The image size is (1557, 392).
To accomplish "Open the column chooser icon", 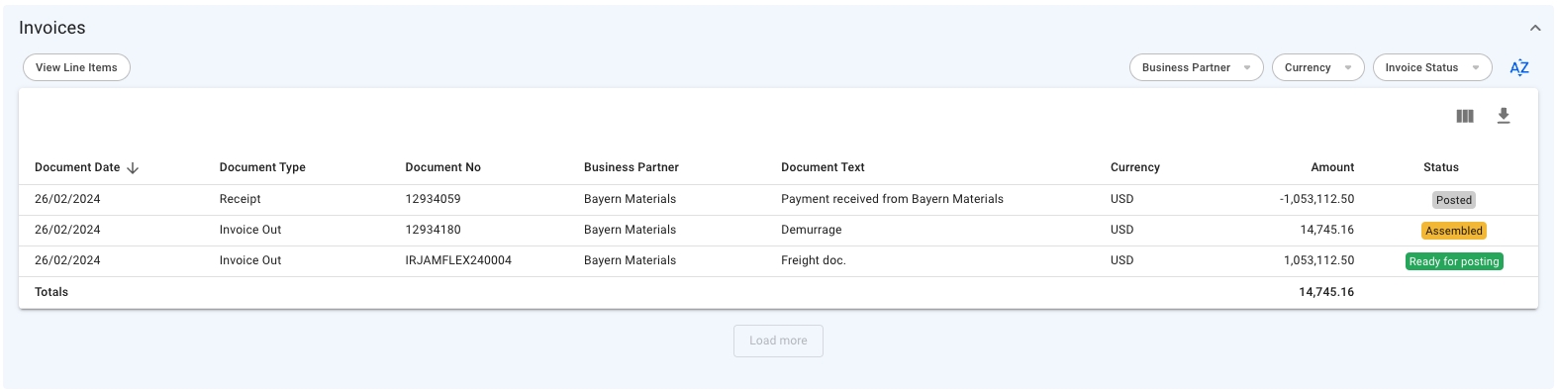I will [1465, 116].
